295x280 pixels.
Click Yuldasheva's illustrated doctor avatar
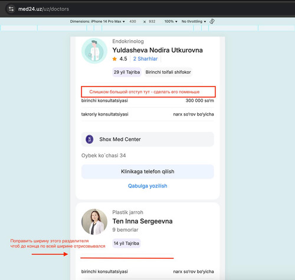click(x=94, y=51)
